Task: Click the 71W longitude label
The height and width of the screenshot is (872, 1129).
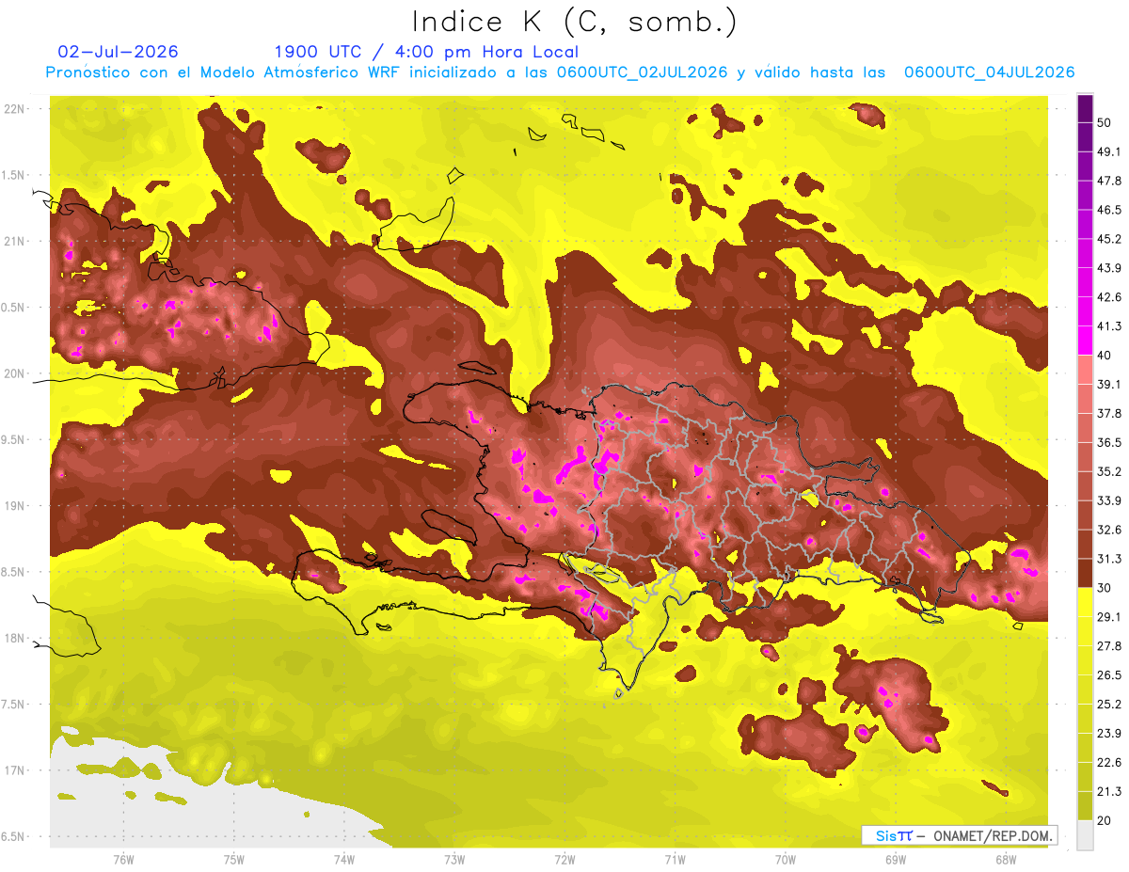Action: pos(675,859)
